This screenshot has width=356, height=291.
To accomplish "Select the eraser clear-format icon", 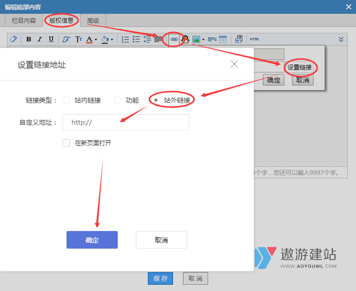I will 14,39.
